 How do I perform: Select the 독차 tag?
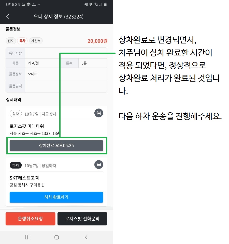23,41
